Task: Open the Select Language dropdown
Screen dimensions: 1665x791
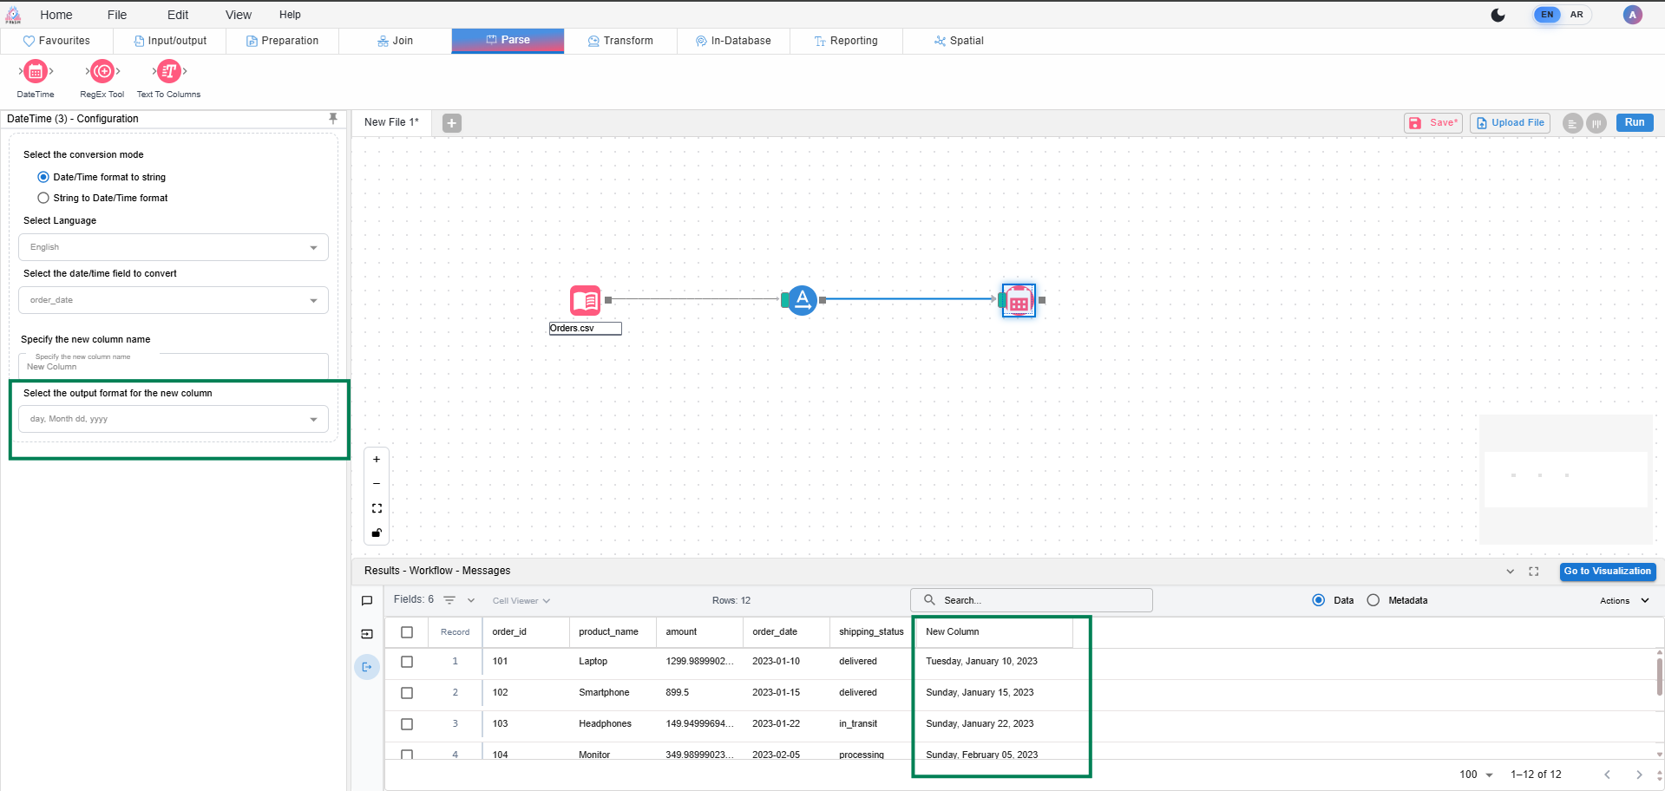Action: 174,247
